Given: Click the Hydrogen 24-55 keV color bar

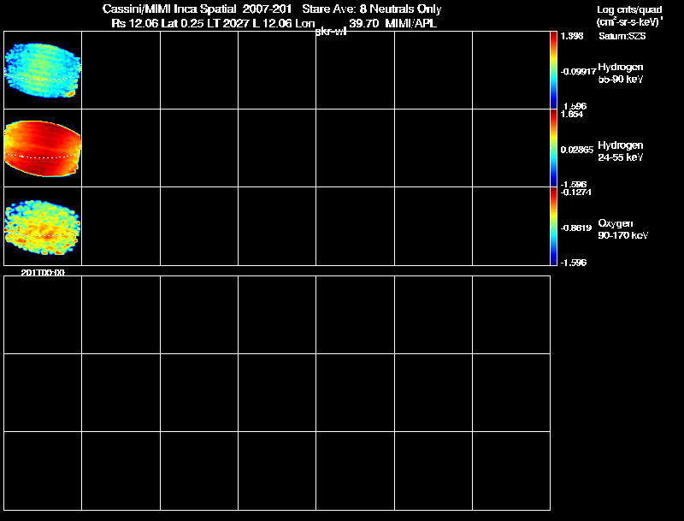Looking at the screenshot, I should pyautogui.click(x=553, y=148).
